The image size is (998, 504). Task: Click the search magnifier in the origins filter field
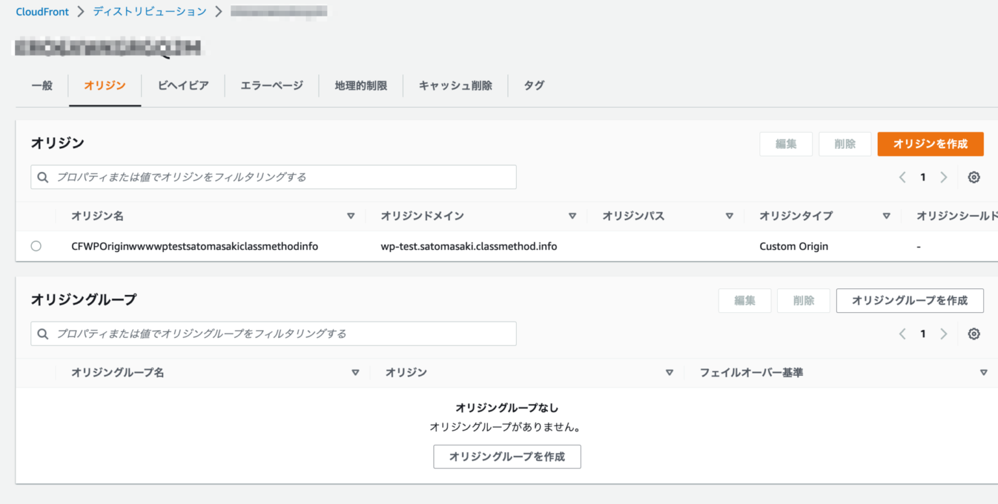(x=42, y=177)
